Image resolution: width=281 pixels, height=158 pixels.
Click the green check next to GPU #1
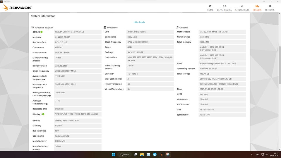pos(42,32)
